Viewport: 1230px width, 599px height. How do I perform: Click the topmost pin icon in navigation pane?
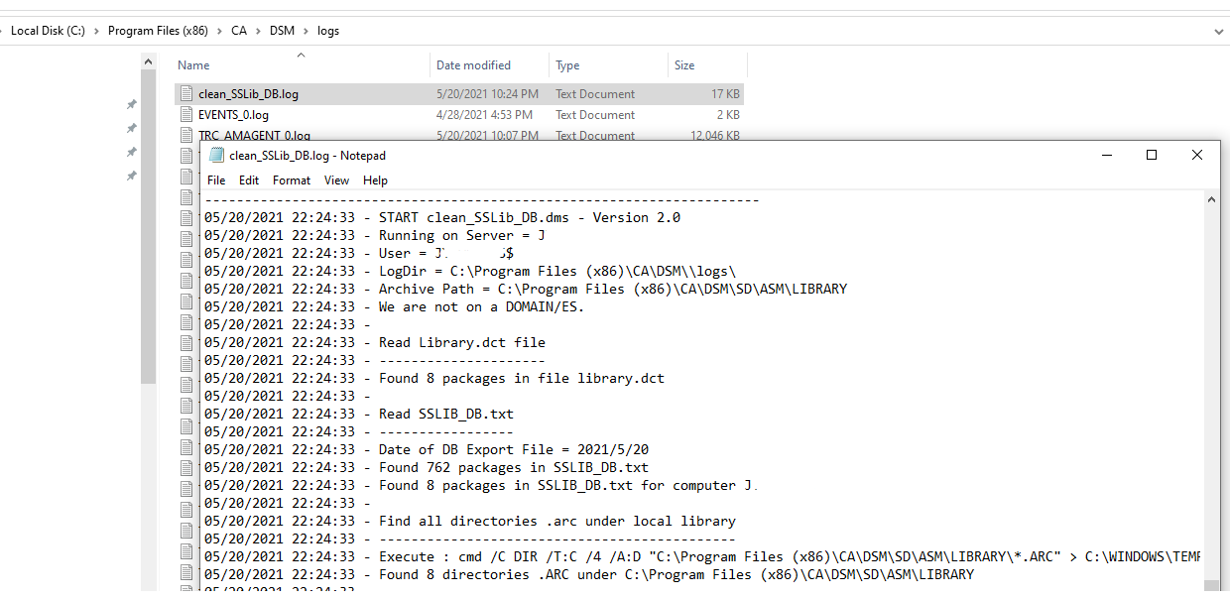tap(131, 104)
